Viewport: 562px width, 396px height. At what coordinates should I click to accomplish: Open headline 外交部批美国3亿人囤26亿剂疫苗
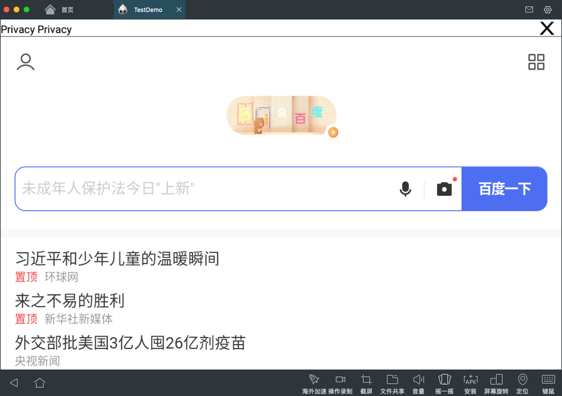[130, 343]
